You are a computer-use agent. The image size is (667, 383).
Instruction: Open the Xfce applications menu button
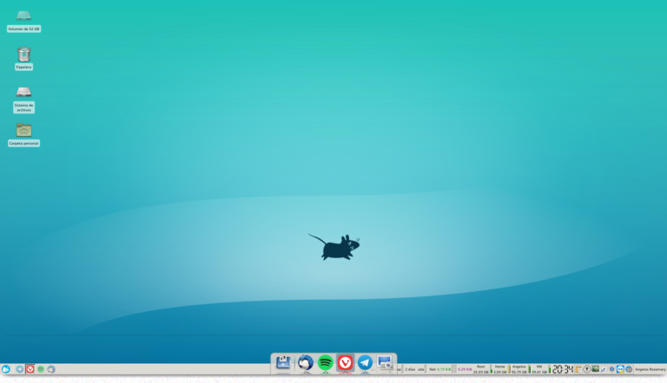tap(5, 369)
